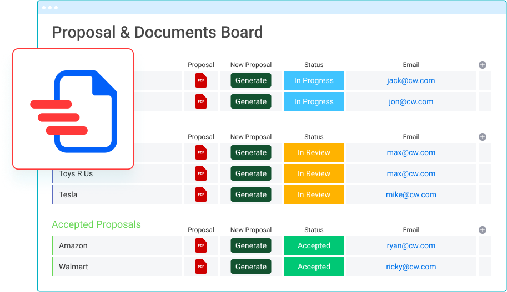
Task: Open the PDF icon in Walmart row
Action: point(201,267)
